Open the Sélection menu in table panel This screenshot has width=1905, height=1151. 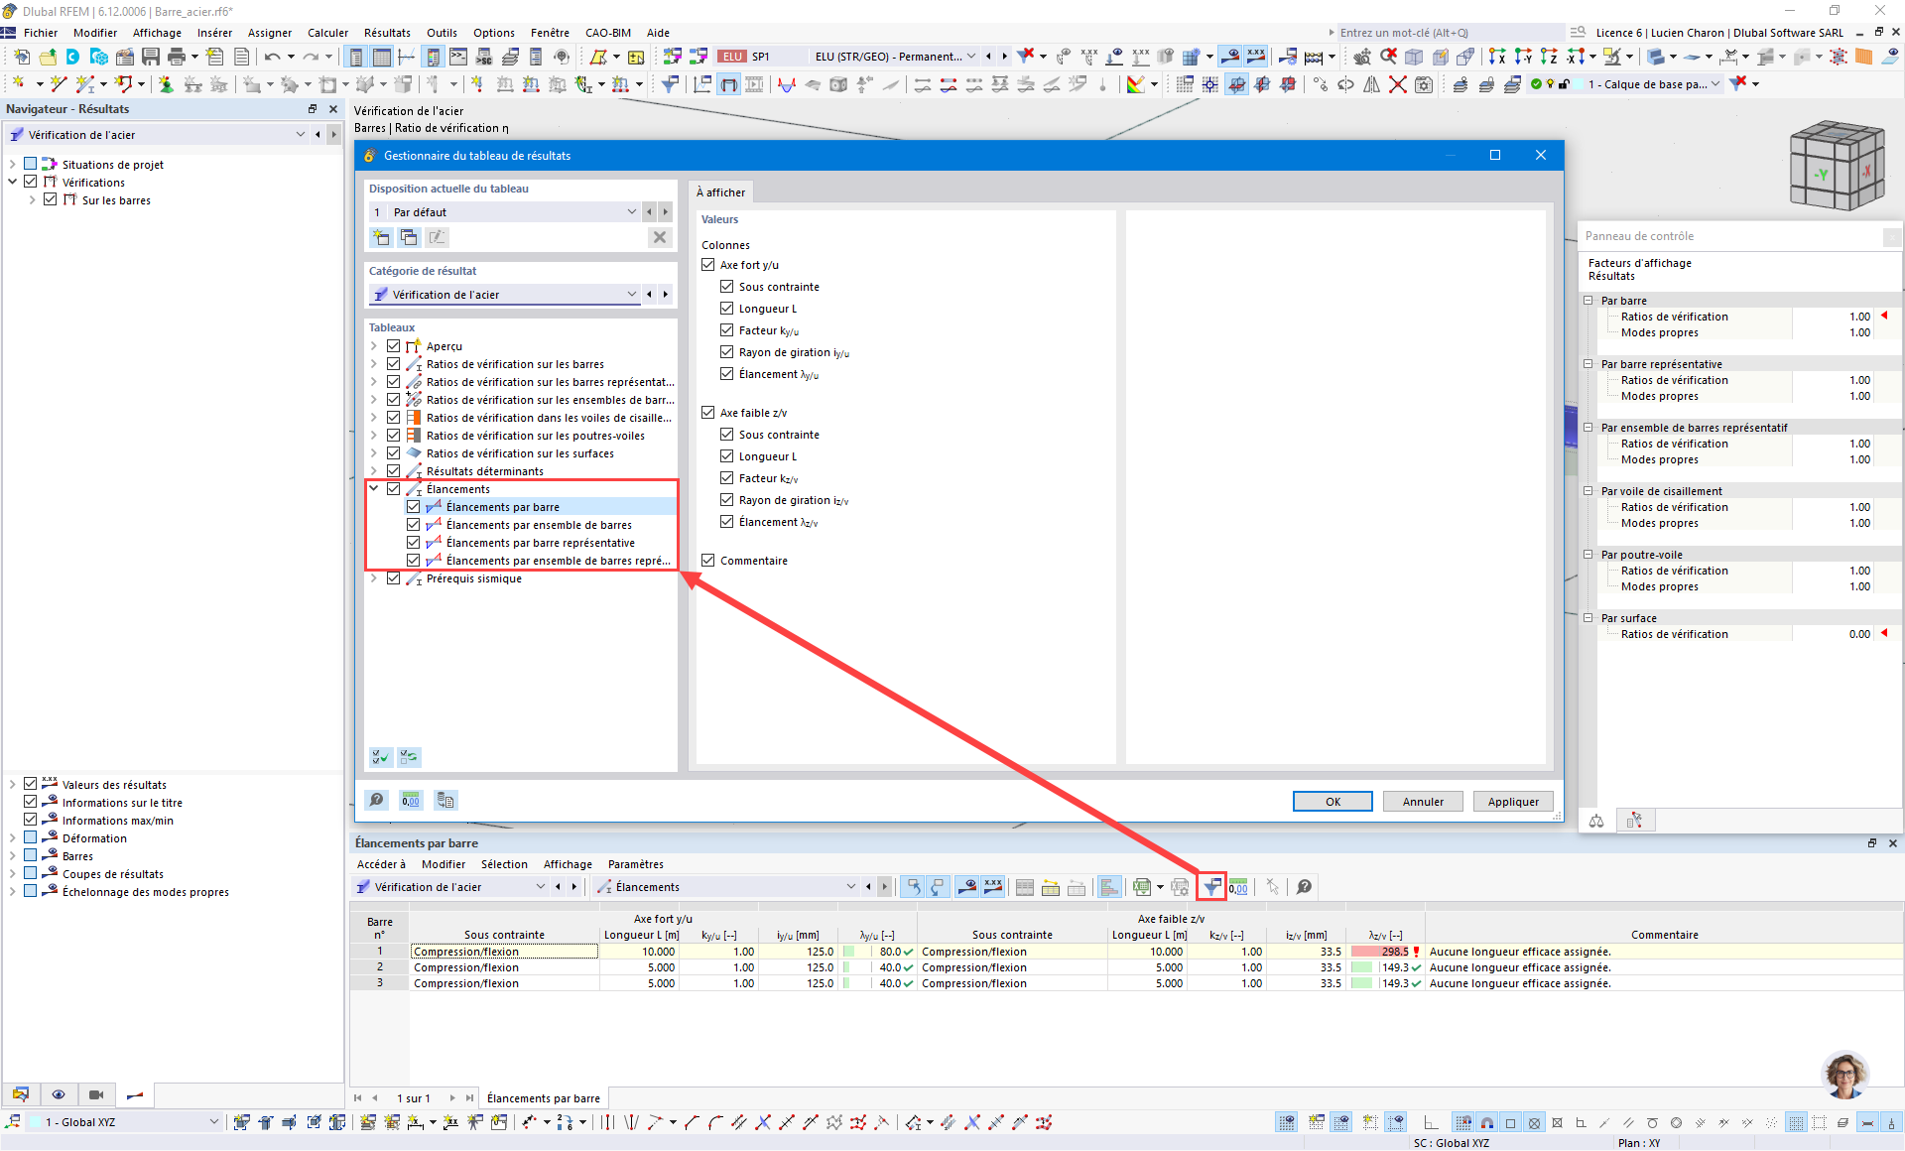point(504,864)
